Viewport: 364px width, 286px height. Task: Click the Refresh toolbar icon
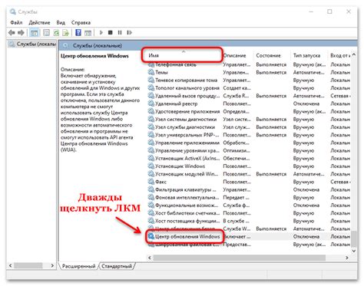56,33
